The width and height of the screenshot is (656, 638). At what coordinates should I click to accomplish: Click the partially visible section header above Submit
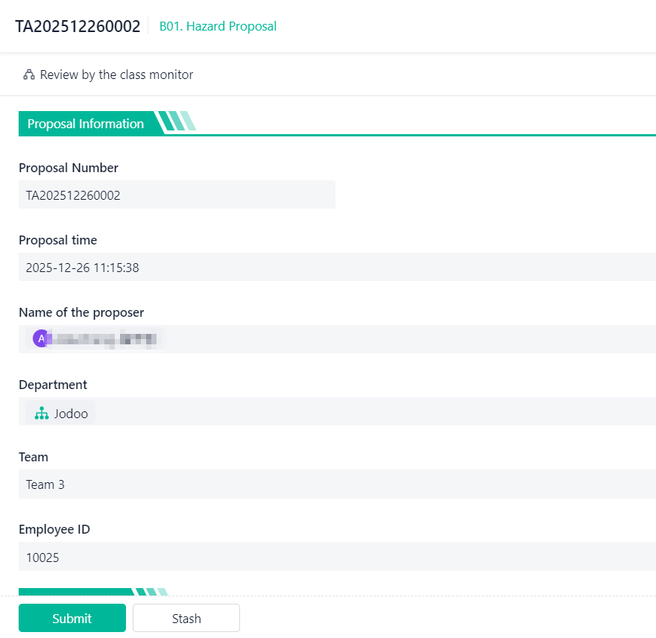point(76,592)
